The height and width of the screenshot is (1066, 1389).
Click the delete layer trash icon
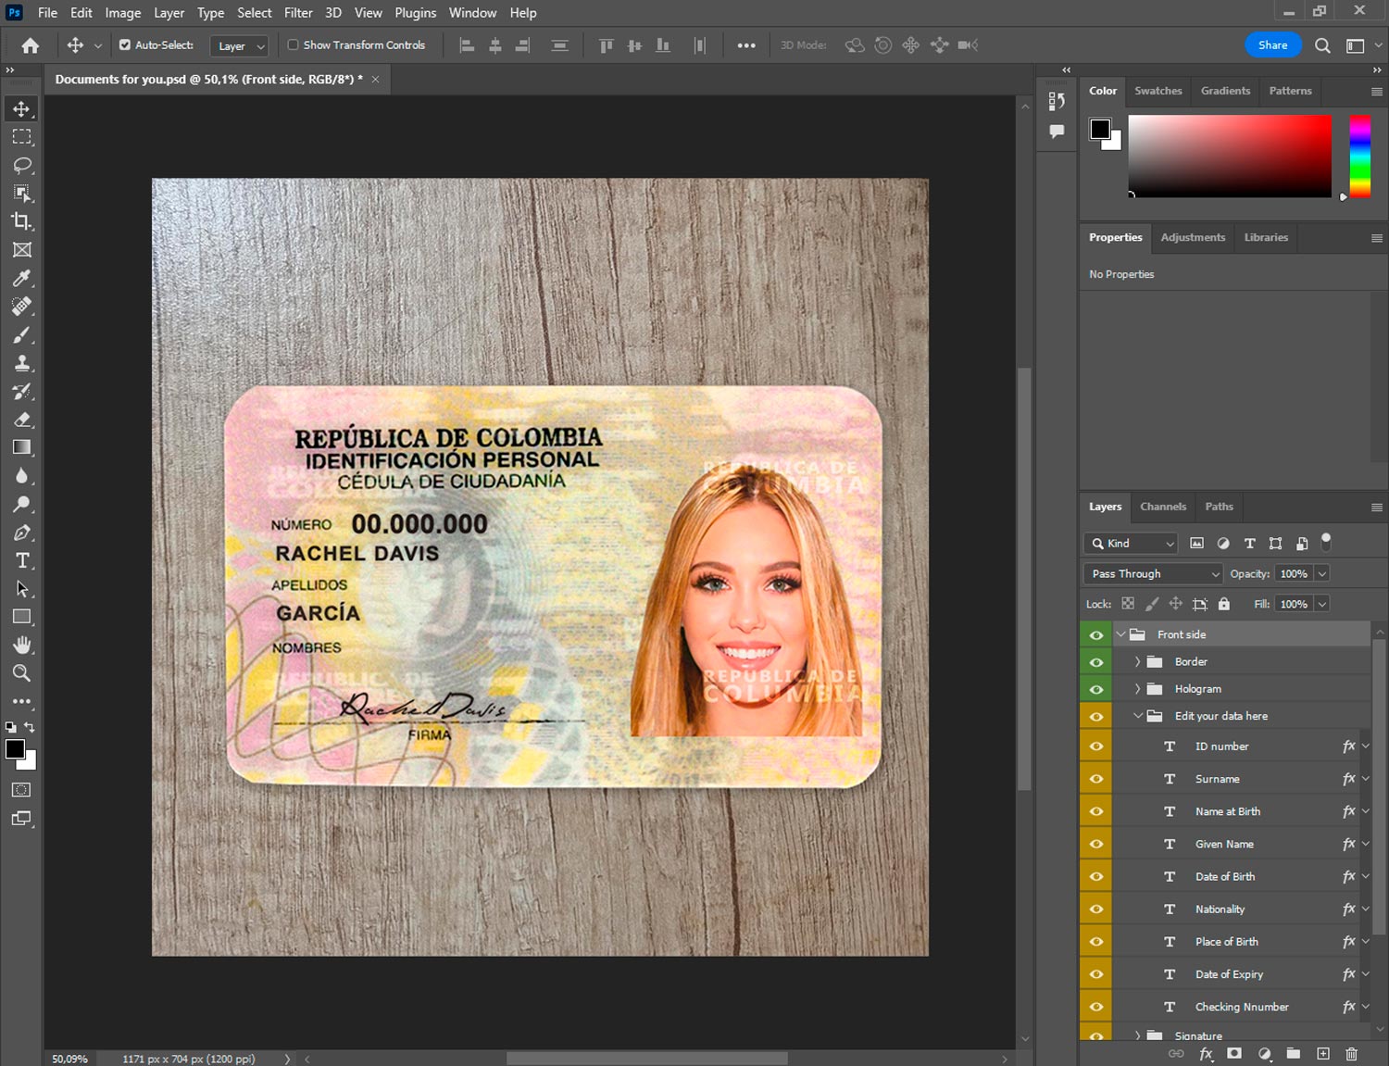click(1351, 1054)
